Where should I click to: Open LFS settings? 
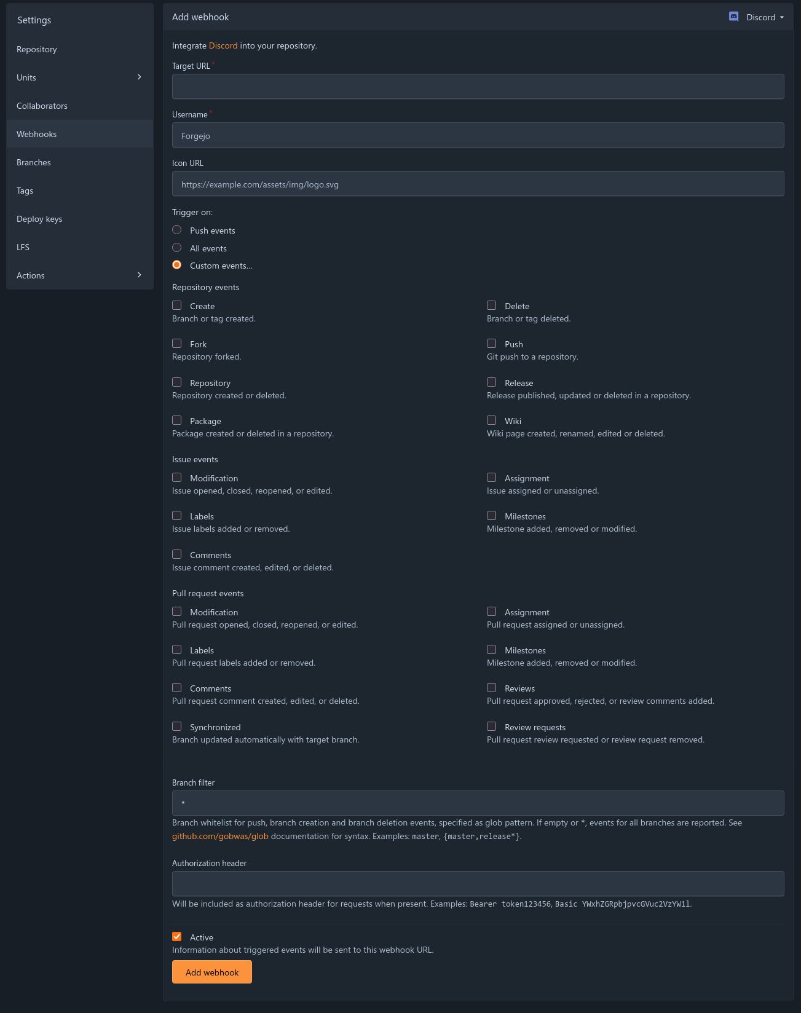pyautogui.click(x=80, y=247)
